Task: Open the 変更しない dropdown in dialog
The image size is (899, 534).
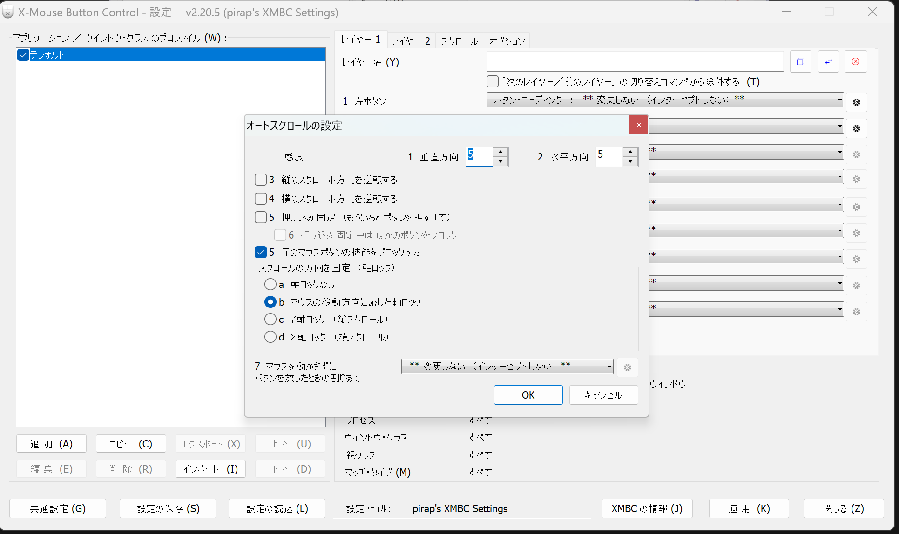Action: [x=507, y=367]
